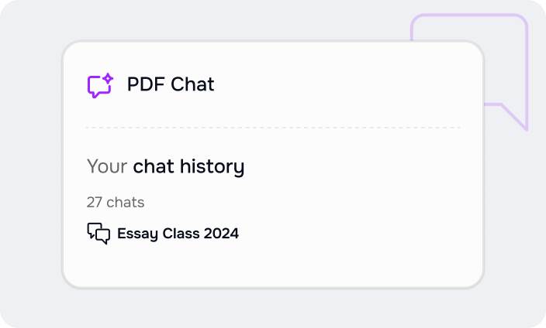Click the number "27" in the chats count
Screen dimensions: 546x328
coord(95,203)
